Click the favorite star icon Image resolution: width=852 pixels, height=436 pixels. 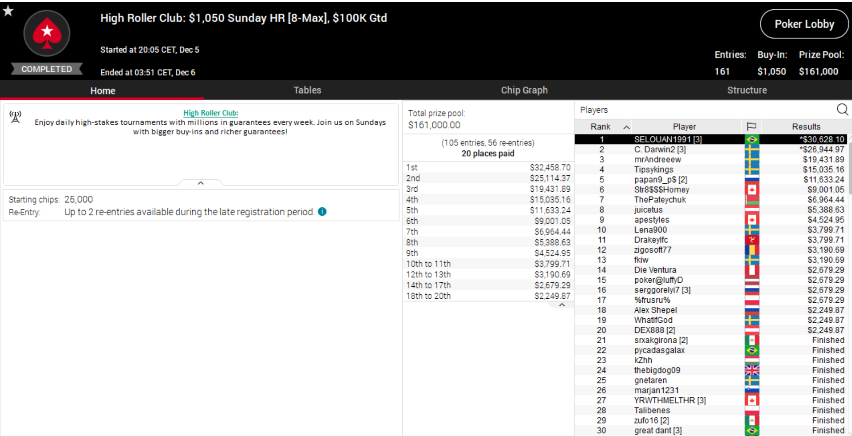8,11
